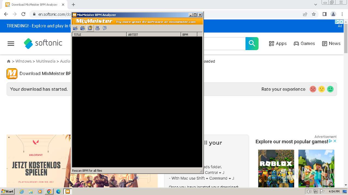Image resolution: width=348 pixels, height=195 pixels.
Task: Click the 4:54 PM clock
Action: pyautogui.click(x=334, y=191)
